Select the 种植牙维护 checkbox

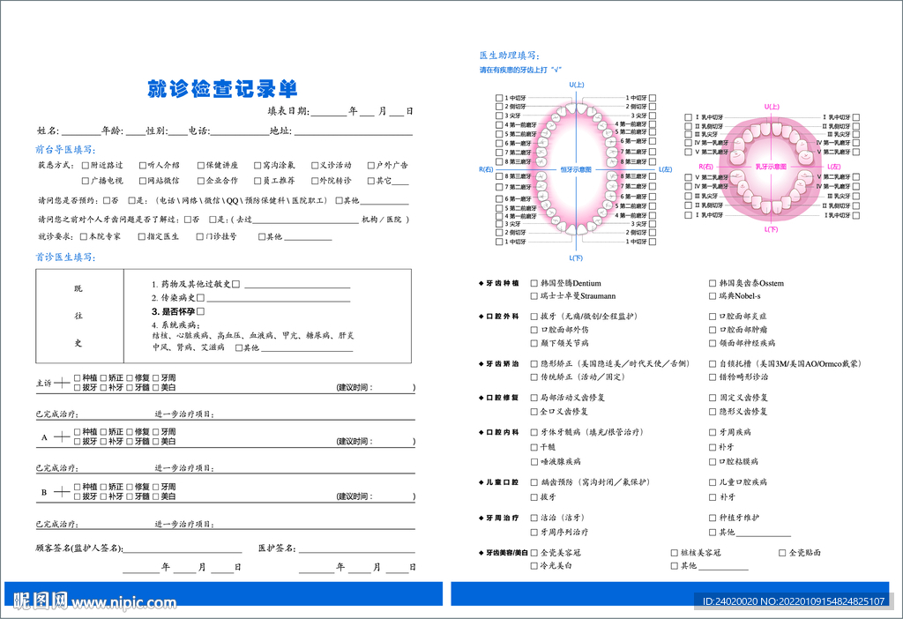pyautogui.click(x=713, y=518)
